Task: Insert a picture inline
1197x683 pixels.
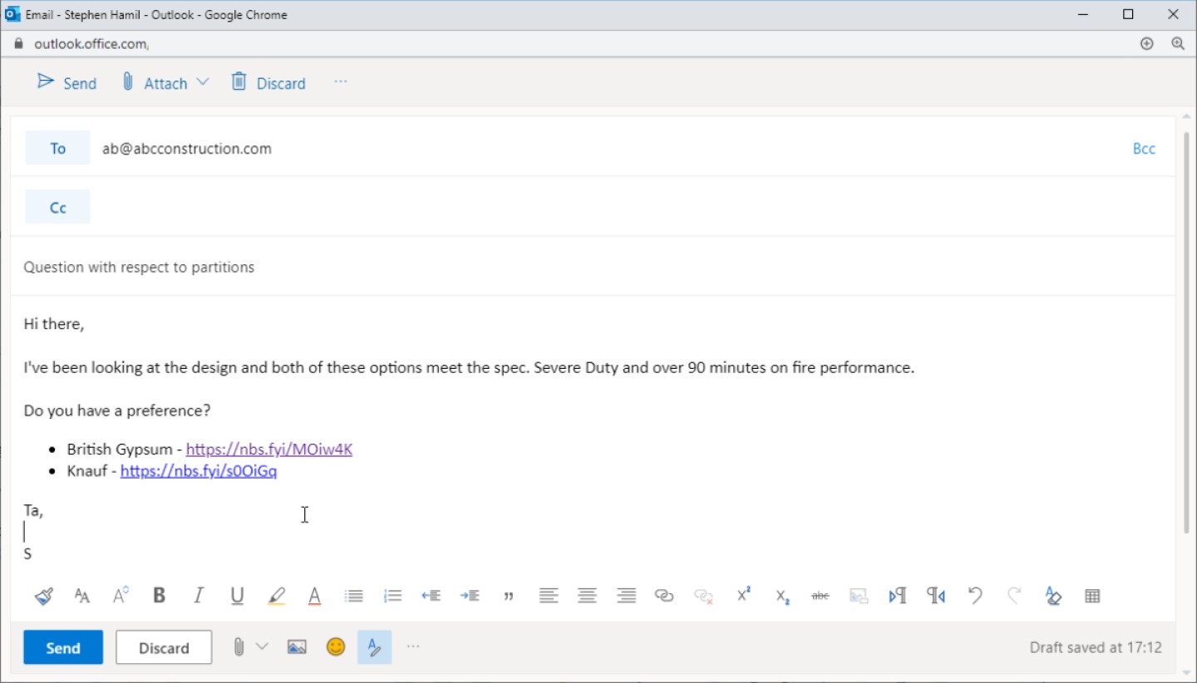Action: 296,646
